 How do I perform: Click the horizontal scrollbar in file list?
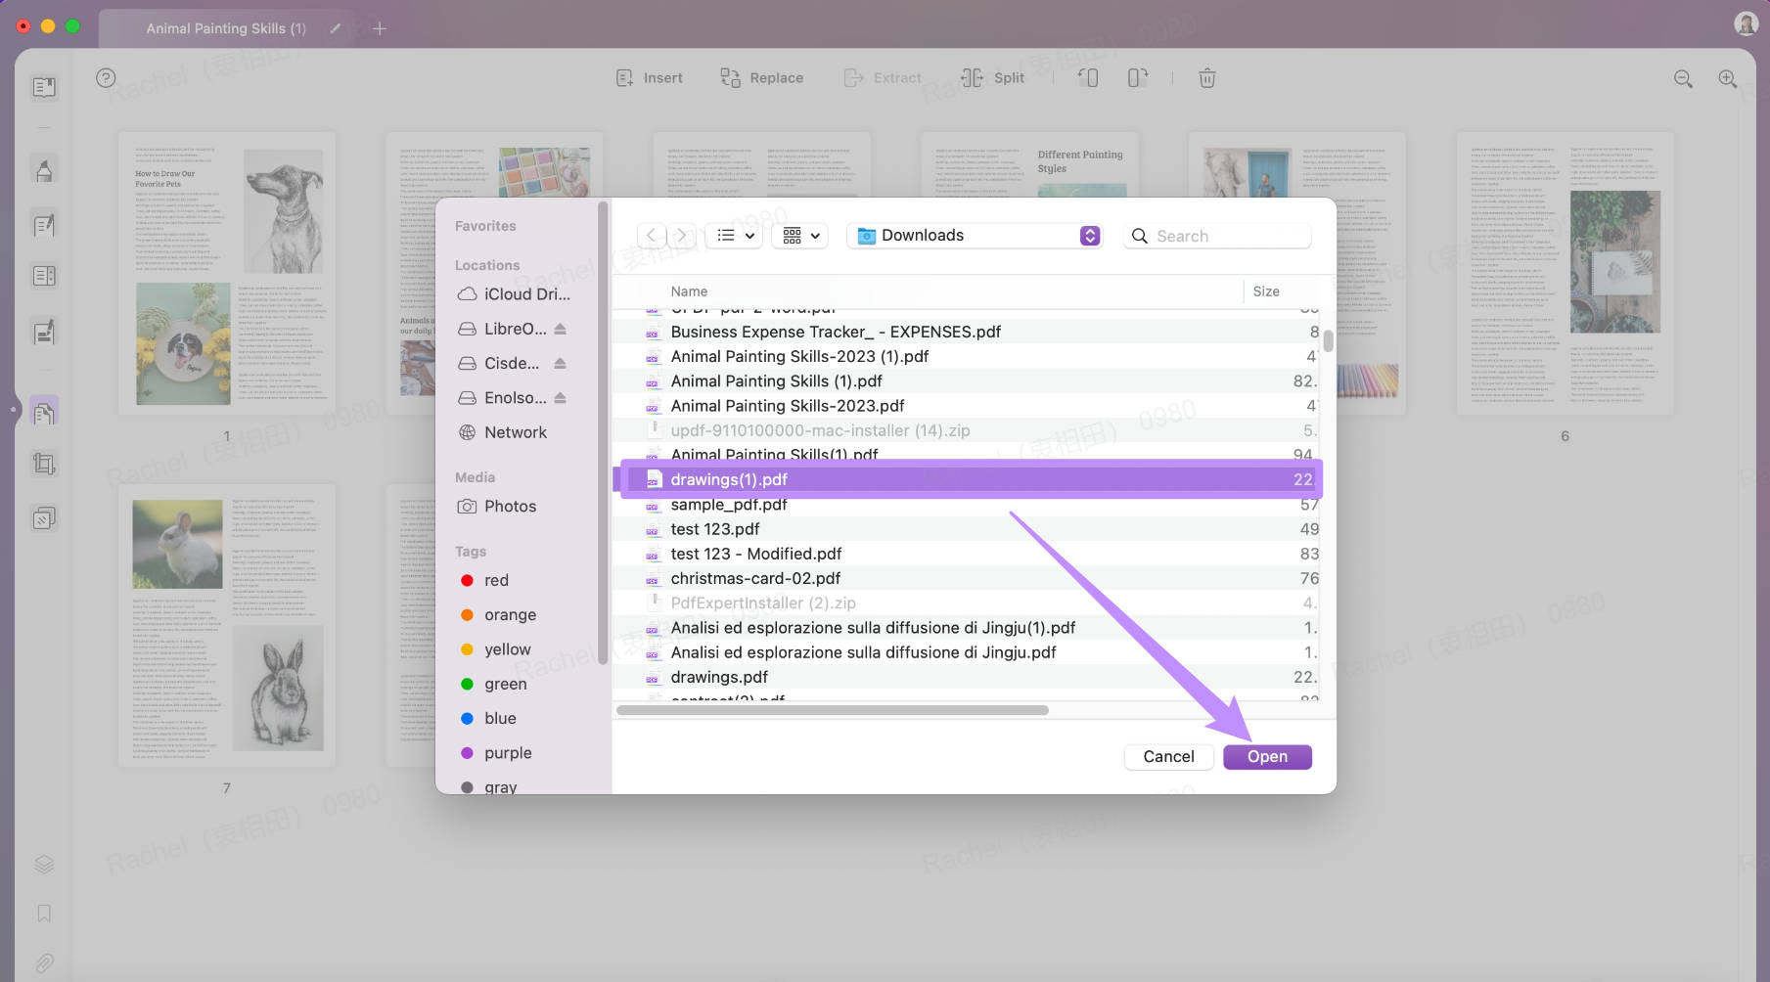click(833, 710)
